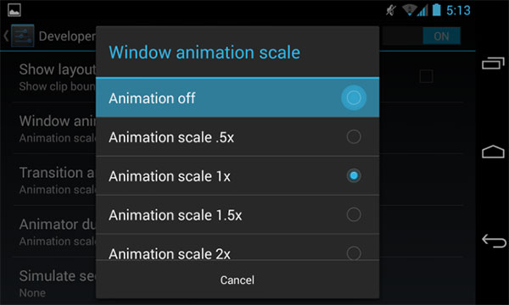Tap the muted sound status icon

point(391,10)
